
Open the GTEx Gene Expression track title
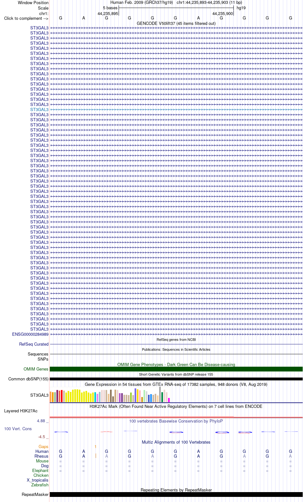click(x=176, y=384)
